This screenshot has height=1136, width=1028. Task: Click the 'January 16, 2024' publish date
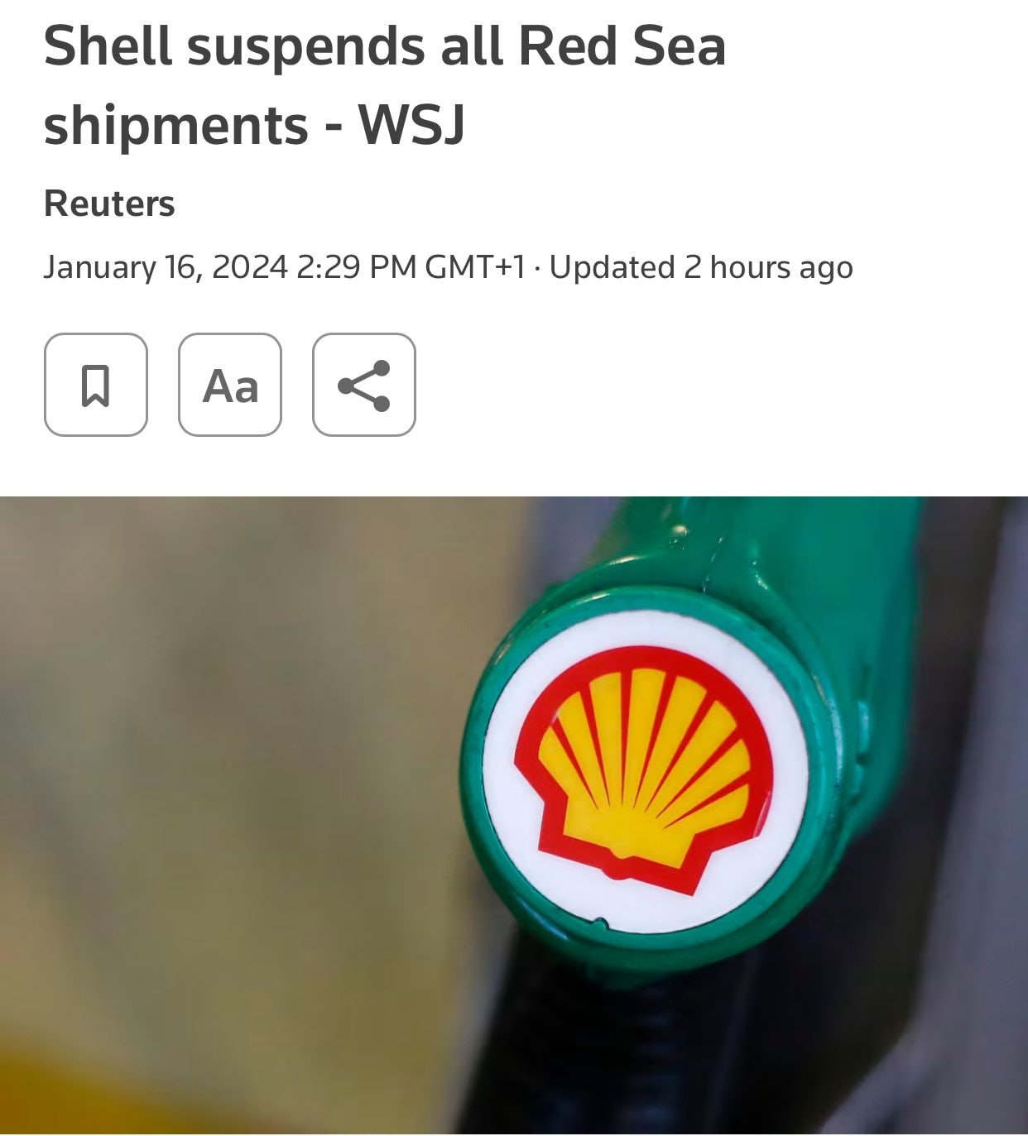click(x=166, y=267)
